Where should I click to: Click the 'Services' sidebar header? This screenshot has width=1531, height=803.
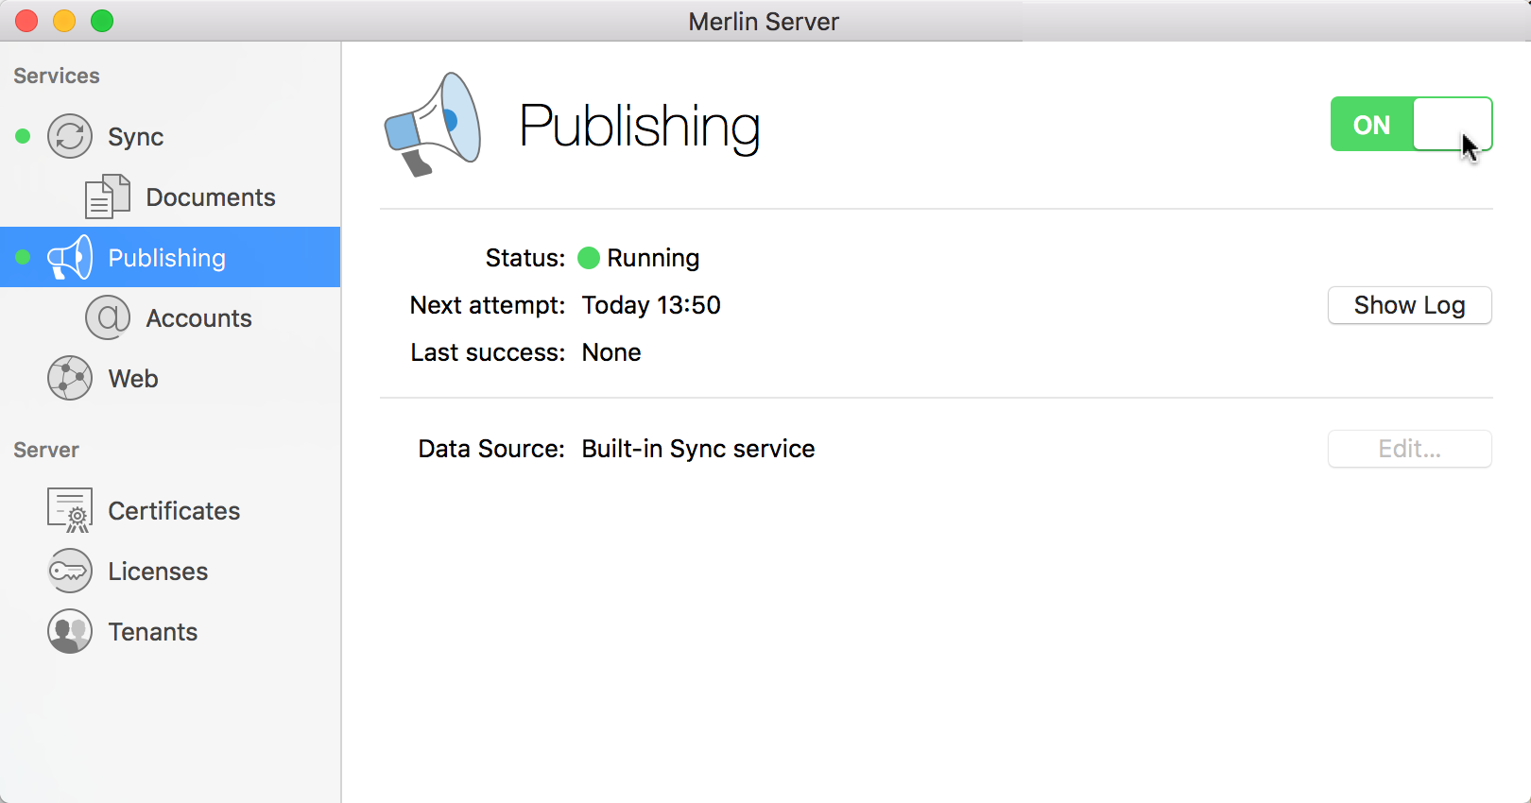coord(57,76)
